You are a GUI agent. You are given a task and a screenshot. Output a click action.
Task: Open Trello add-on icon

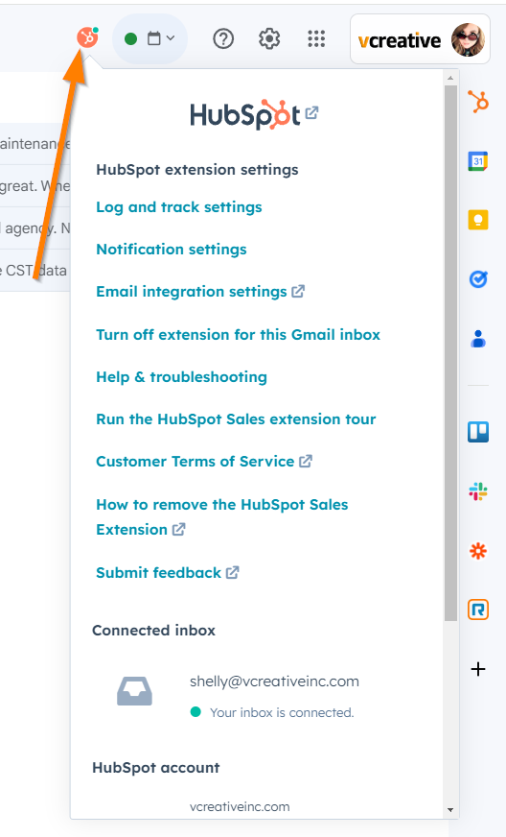[x=478, y=432]
